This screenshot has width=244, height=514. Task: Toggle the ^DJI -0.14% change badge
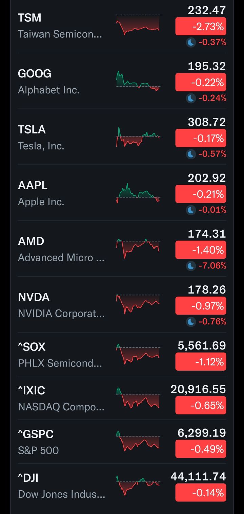pos(201,493)
